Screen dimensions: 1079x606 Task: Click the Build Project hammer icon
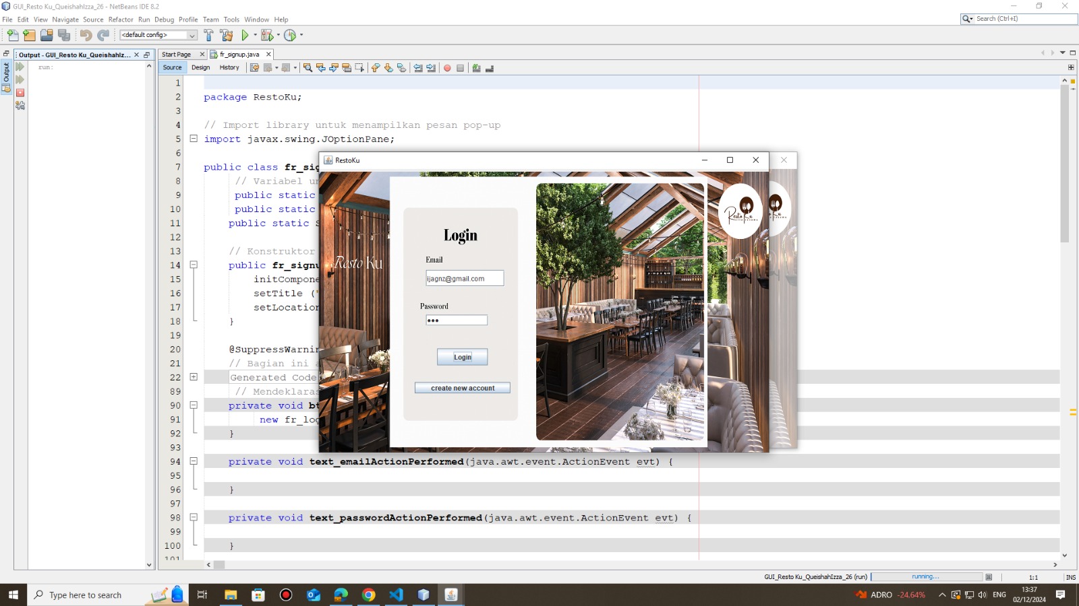208,35
